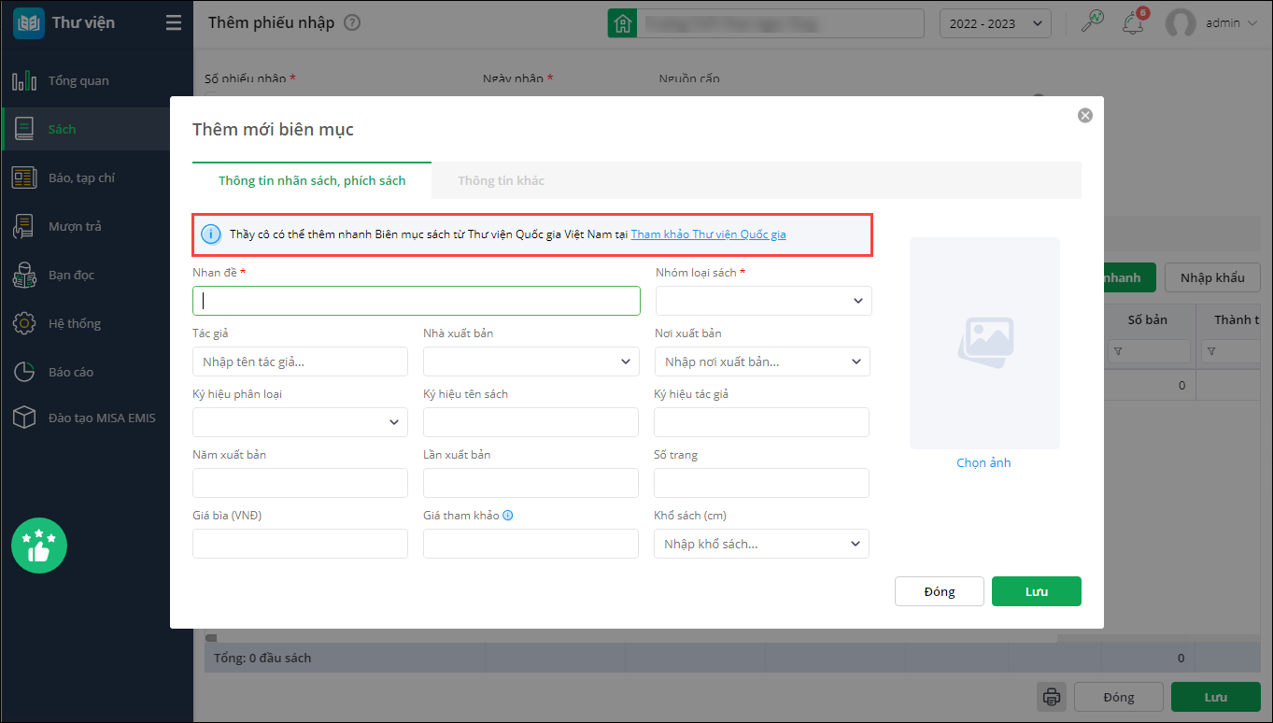The image size is (1273, 723).
Task: Expand the Ký hiệu phân loại dropdown
Action: (300, 422)
